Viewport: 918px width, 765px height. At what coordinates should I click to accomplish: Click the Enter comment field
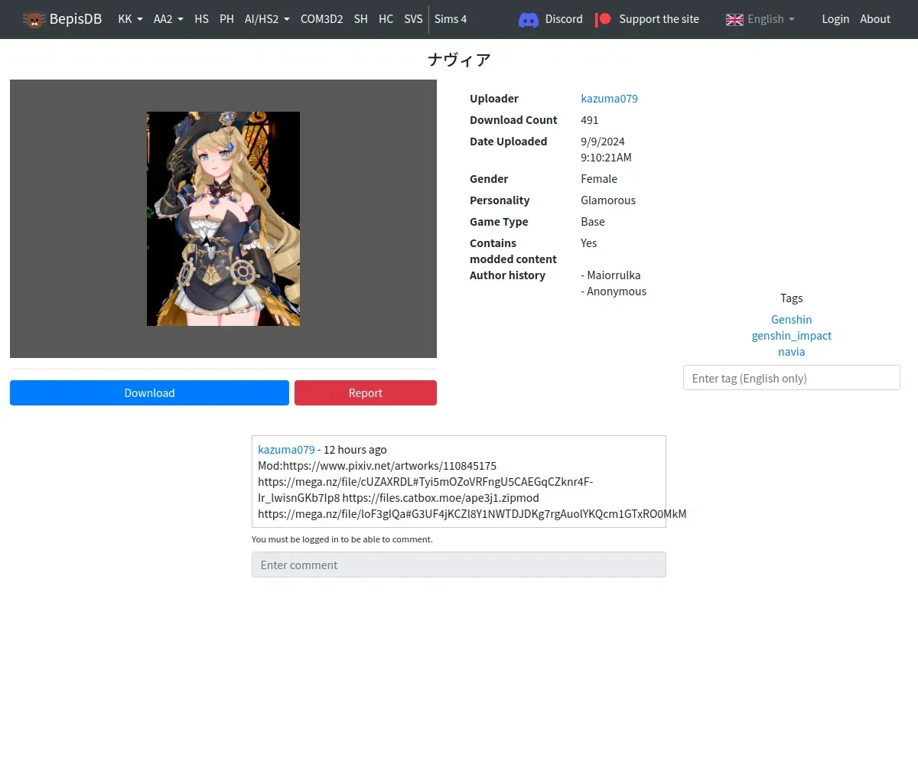pyautogui.click(x=459, y=565)
